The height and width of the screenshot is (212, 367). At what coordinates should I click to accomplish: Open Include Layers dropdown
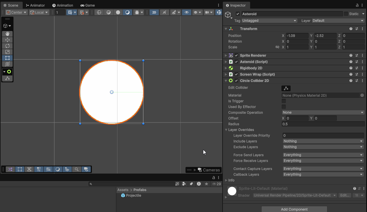(323, 141)
